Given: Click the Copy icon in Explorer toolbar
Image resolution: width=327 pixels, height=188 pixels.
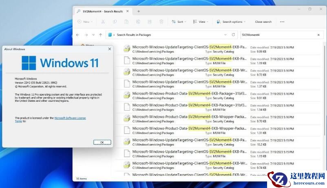Looking at the screenshot, I should pos(115,22).
